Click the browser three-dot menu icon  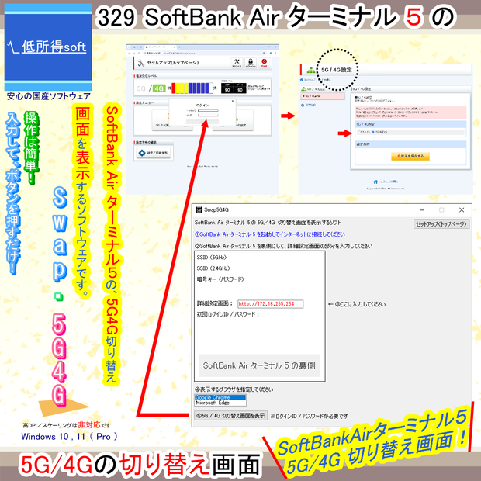tap(275, 53)
